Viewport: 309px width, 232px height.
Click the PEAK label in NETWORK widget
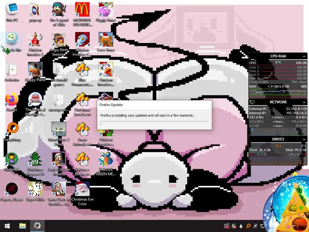278,122
